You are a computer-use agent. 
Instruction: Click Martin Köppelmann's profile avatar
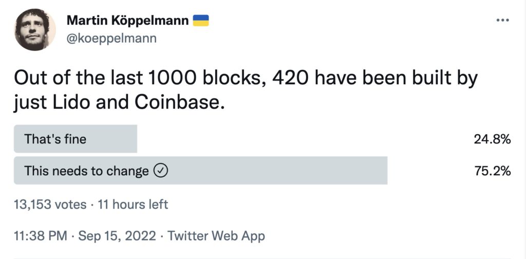pyautogui.click(x=35, y=29)
